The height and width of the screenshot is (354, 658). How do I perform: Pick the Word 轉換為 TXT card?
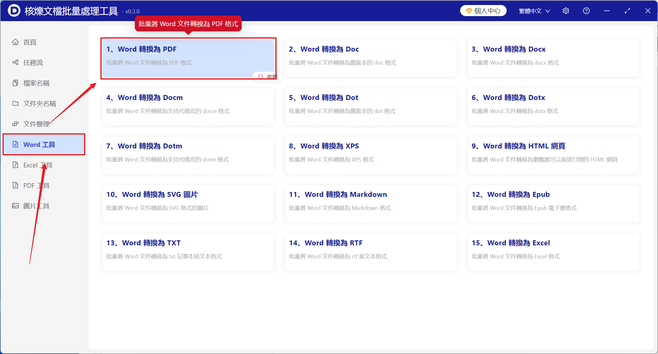(188, 252)
